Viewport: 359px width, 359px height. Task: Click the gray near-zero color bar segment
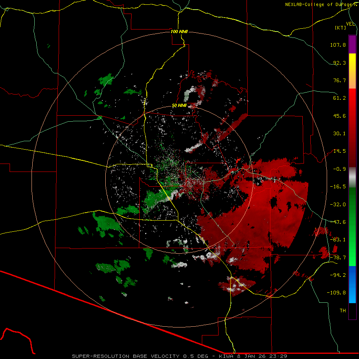[352, 178]
